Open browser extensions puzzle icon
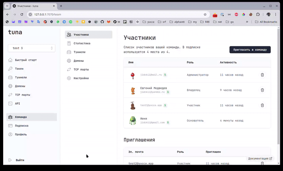 [258, 15]
